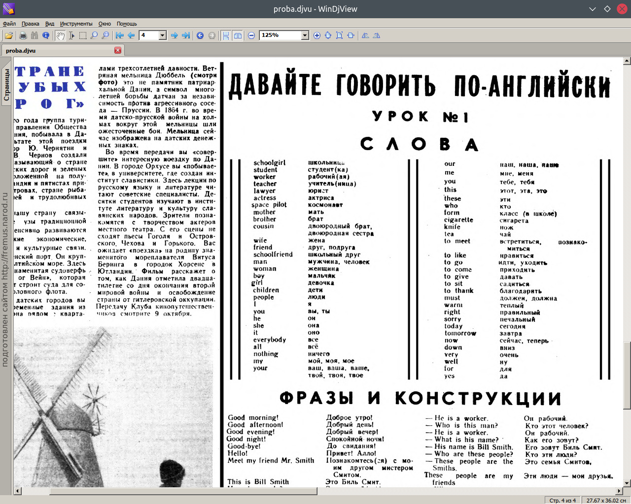Screen dimensions: 631x504
Task: Activate the rectangle selection tool
Action: click(x=83, y=35)
